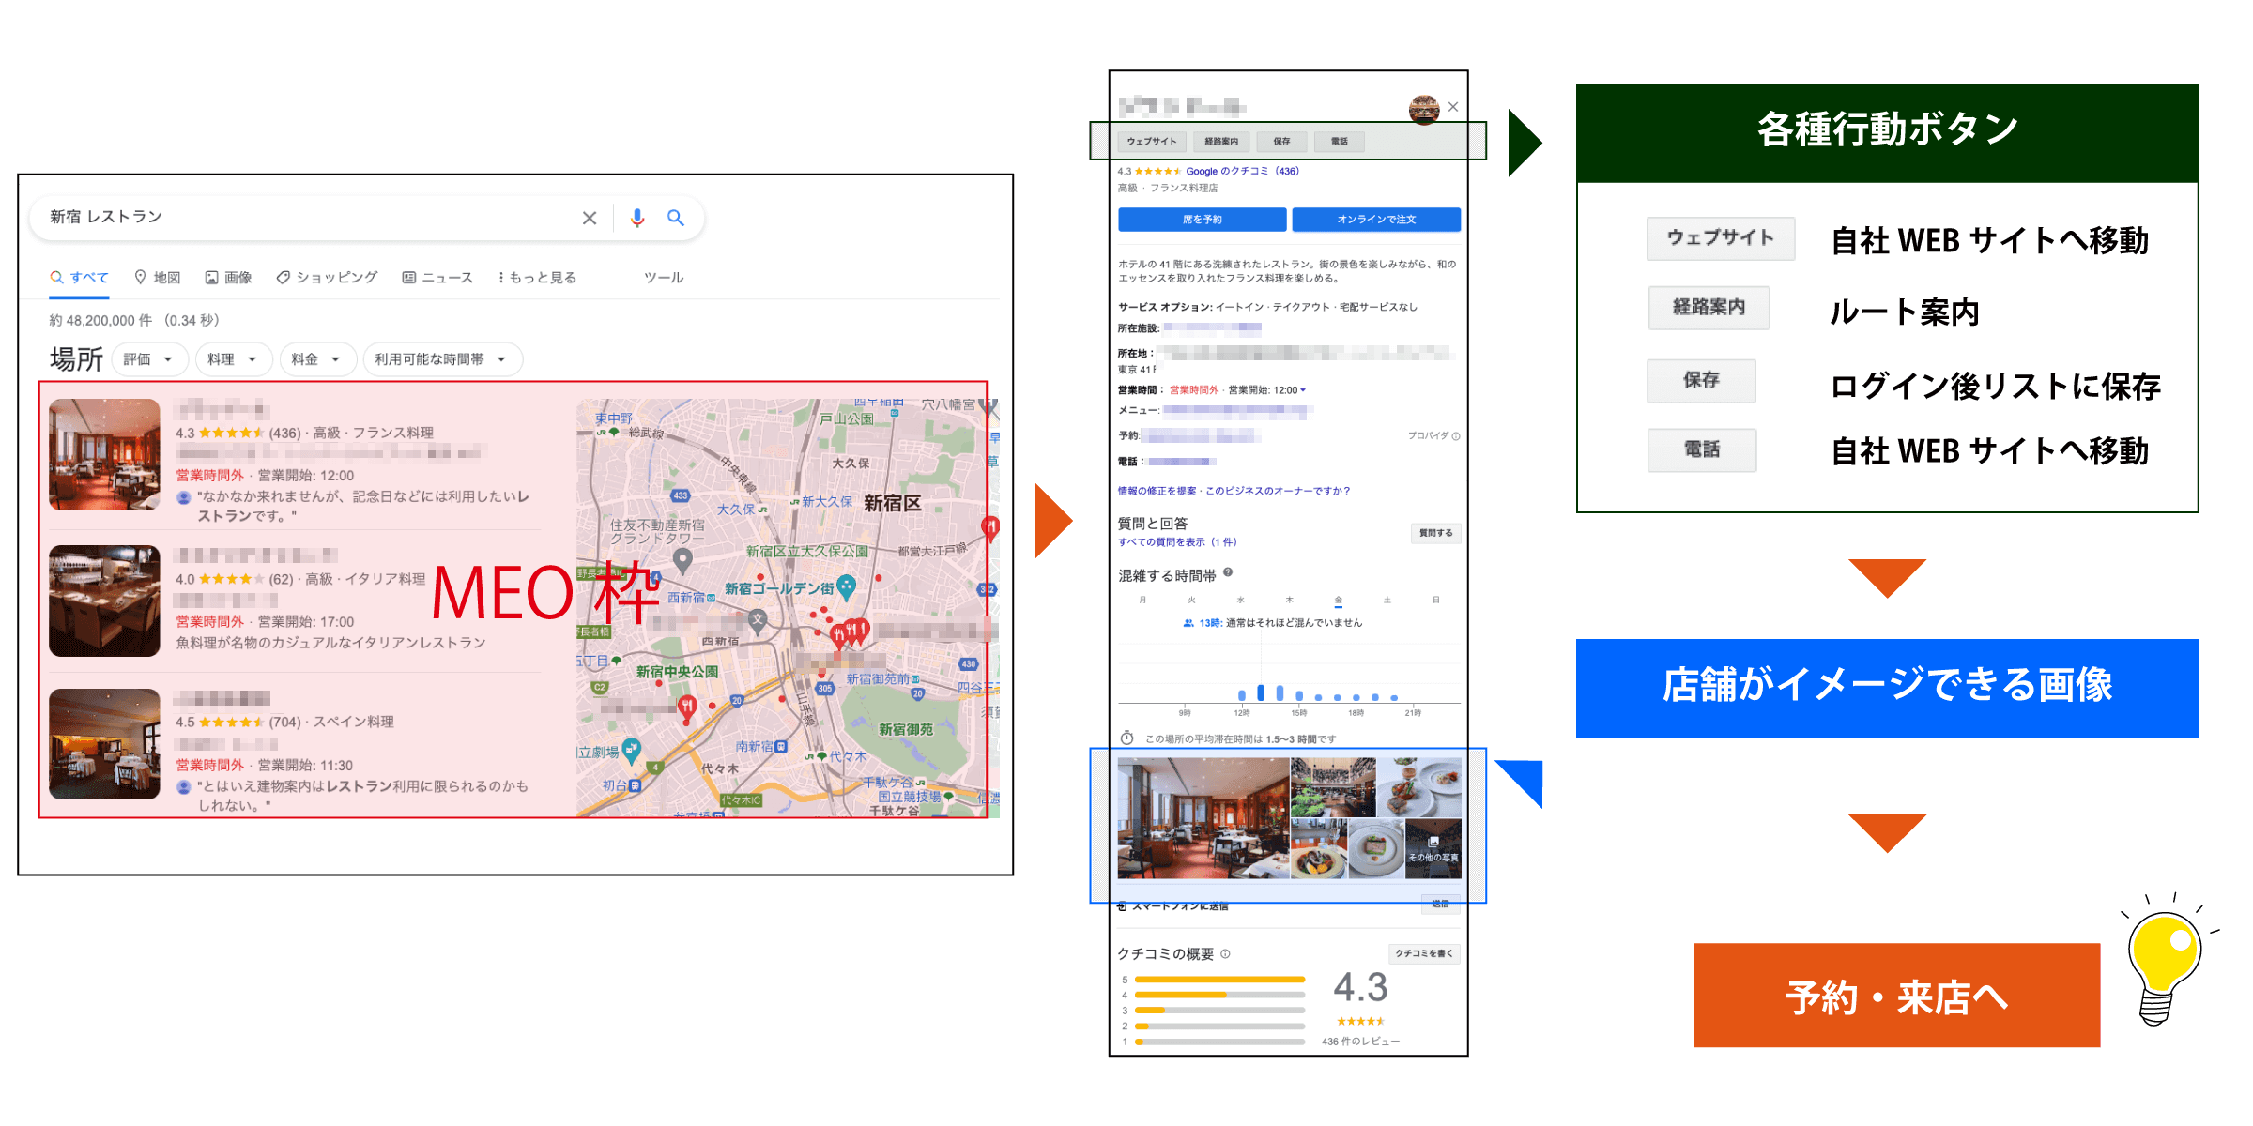Image resolution: width=2253 pixels, height=1126 pixels.
Task: Open the 評価 filter dropdown
Action: 148,359
